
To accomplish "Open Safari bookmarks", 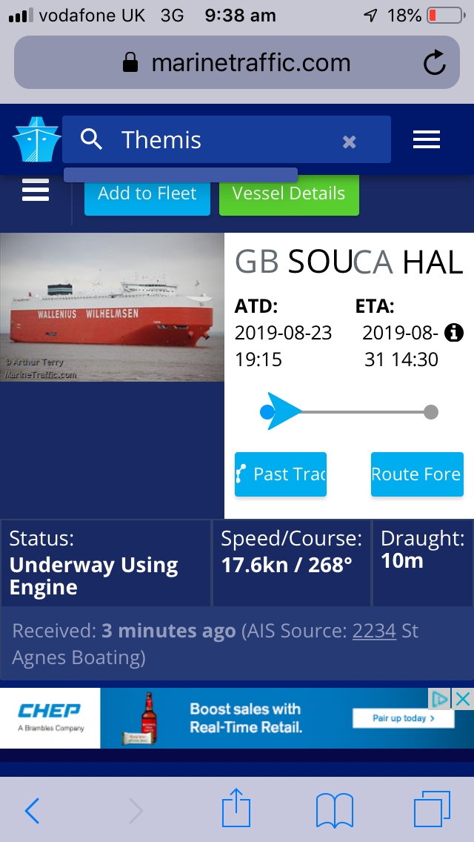I will [x=335, y=810].
